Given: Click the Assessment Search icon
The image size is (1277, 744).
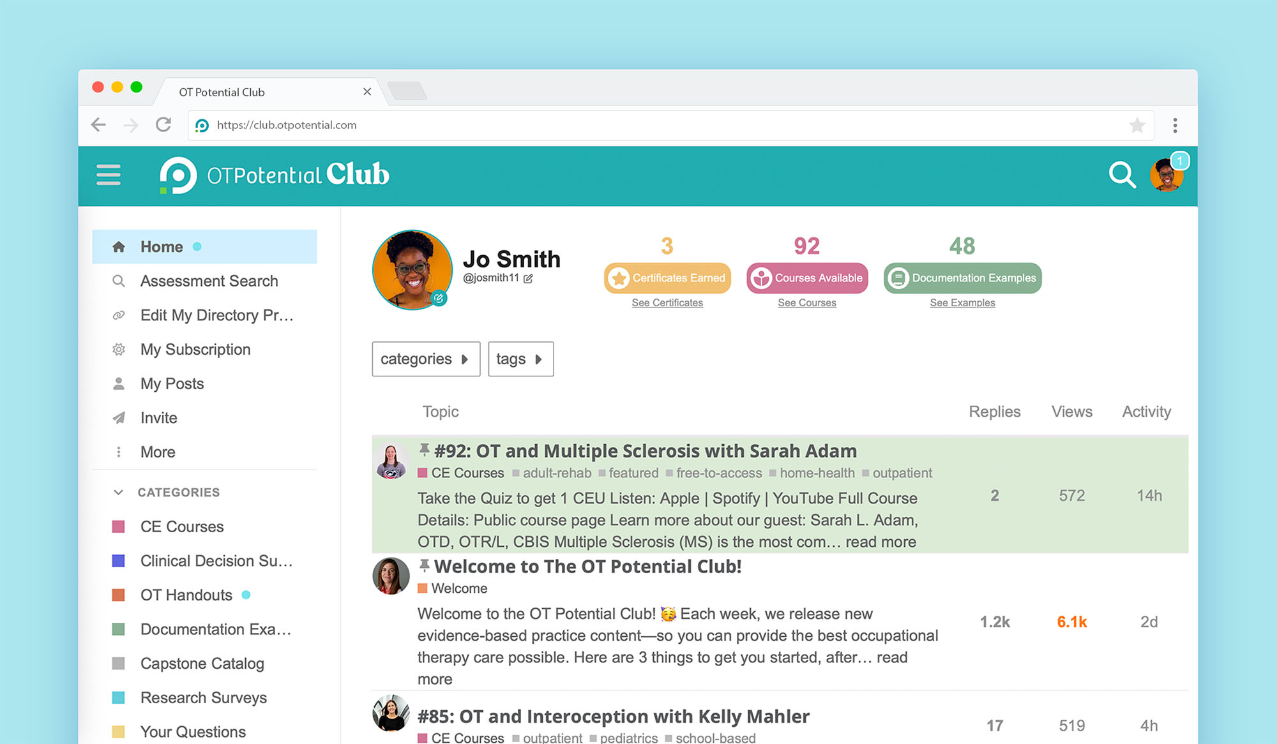Looking at the screenshot, I should click(118, 281).
